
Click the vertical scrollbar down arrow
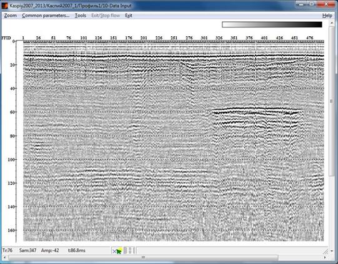coord(331,251)
